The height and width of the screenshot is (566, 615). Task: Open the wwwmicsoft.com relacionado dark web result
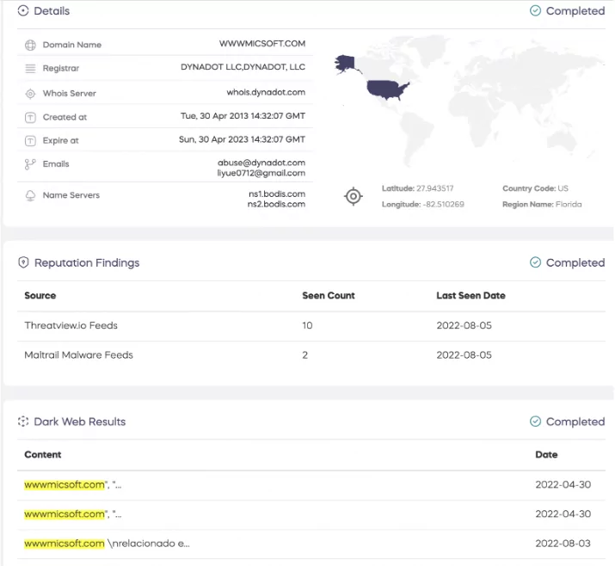pos(107,544)
